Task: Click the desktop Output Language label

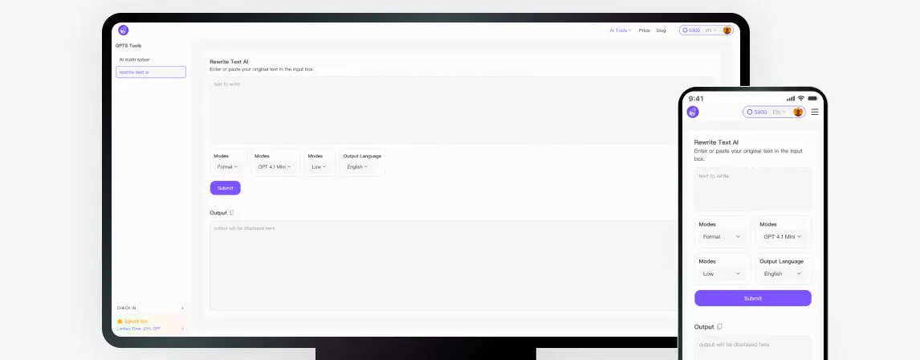Action: pyautogui.click(x=362, y=156)
